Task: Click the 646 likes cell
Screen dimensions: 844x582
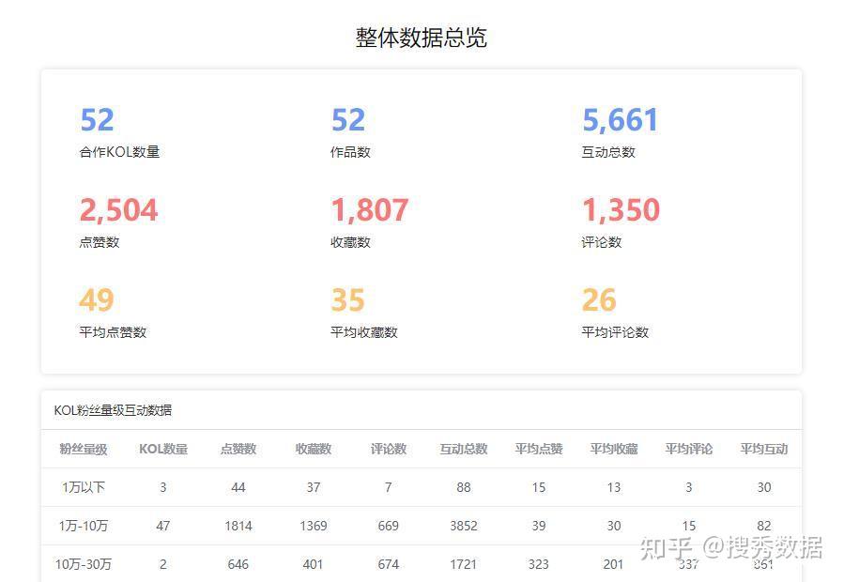Action: tap(238, 564)
